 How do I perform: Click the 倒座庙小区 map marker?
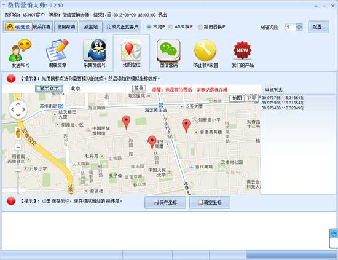pos(58,125)
